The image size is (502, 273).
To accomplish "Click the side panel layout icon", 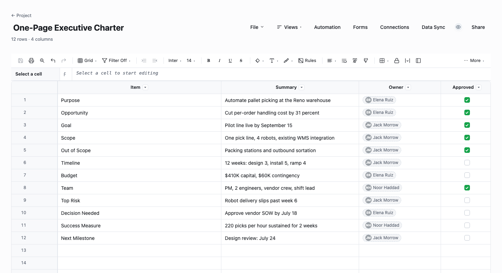I will [x=418, y=61].
